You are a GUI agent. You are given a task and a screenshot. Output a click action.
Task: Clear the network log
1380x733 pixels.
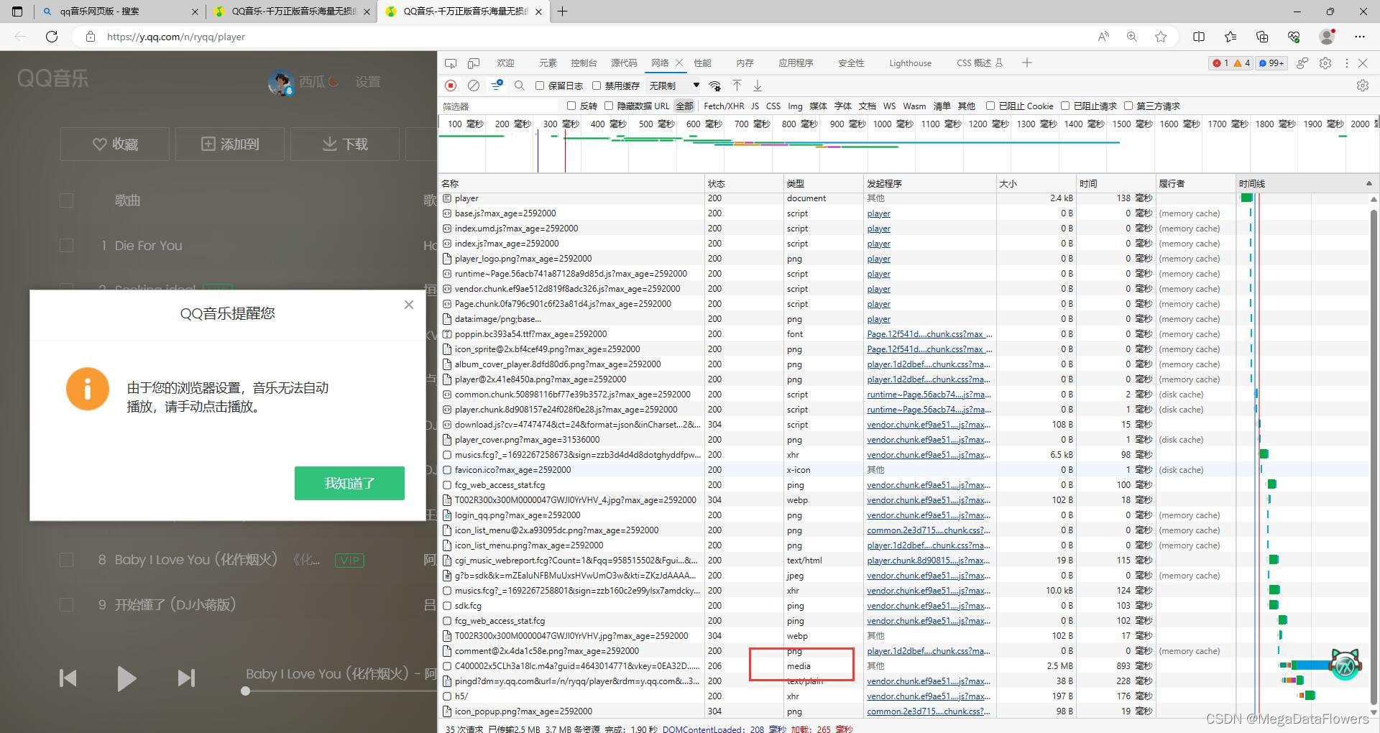(x=474, y=86)
